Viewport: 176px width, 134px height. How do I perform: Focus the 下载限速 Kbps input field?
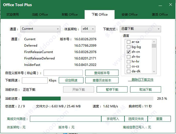click(x=35, y=80)
